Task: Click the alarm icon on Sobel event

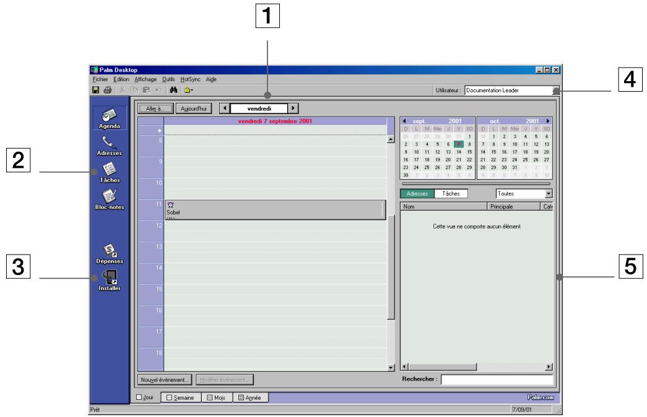Action: pos(170,205)
